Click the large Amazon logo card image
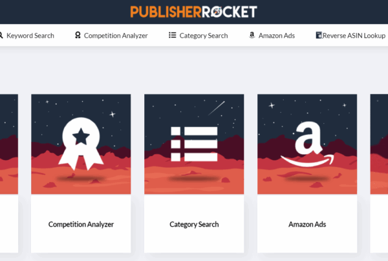Viewport: 388px width, 261px height. coord(307,144)
